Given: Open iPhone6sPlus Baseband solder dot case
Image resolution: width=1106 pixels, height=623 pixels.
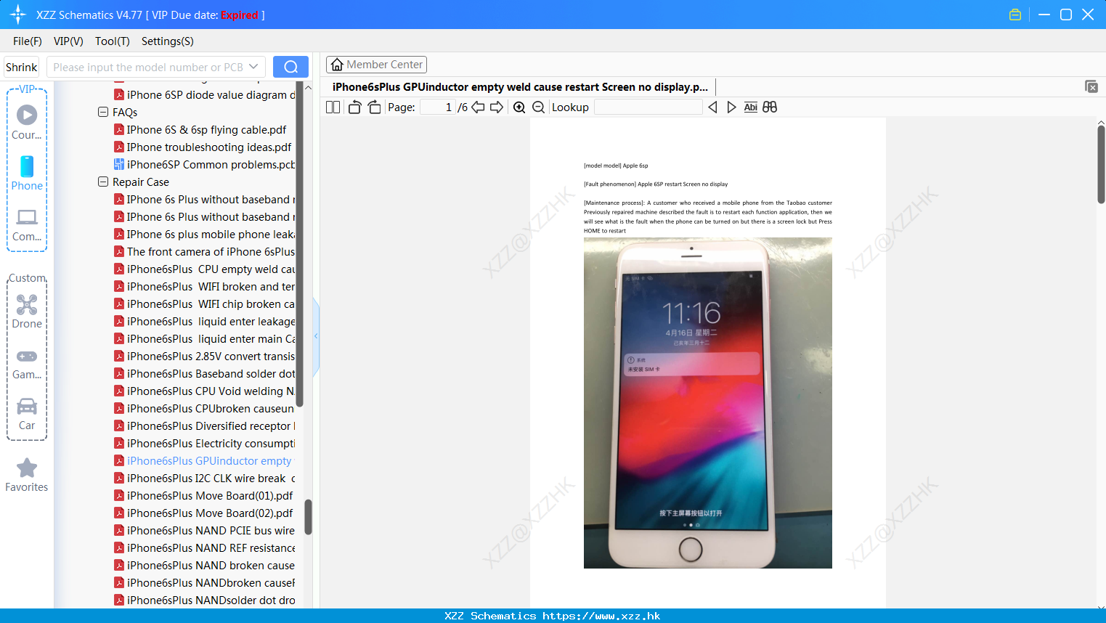Looking at the screenshot, I should click(204, 374).
